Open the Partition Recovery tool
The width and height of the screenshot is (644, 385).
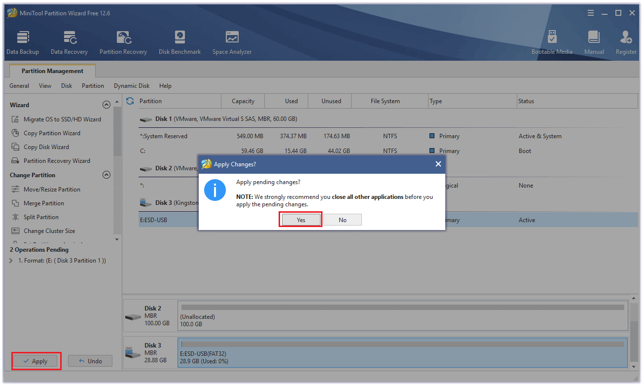(123, 42)
